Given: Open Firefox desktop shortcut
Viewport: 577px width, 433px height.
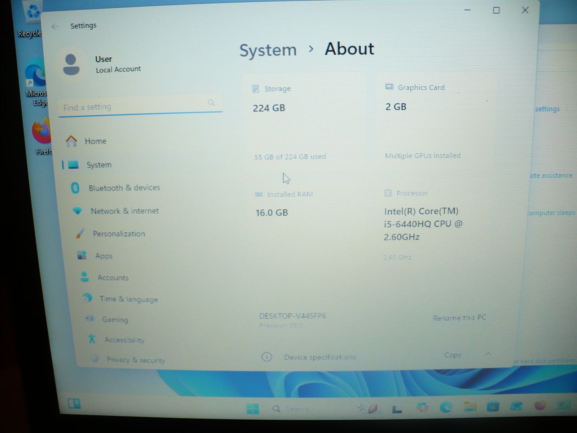Looking at the screenshot, I should coord(43,137).
